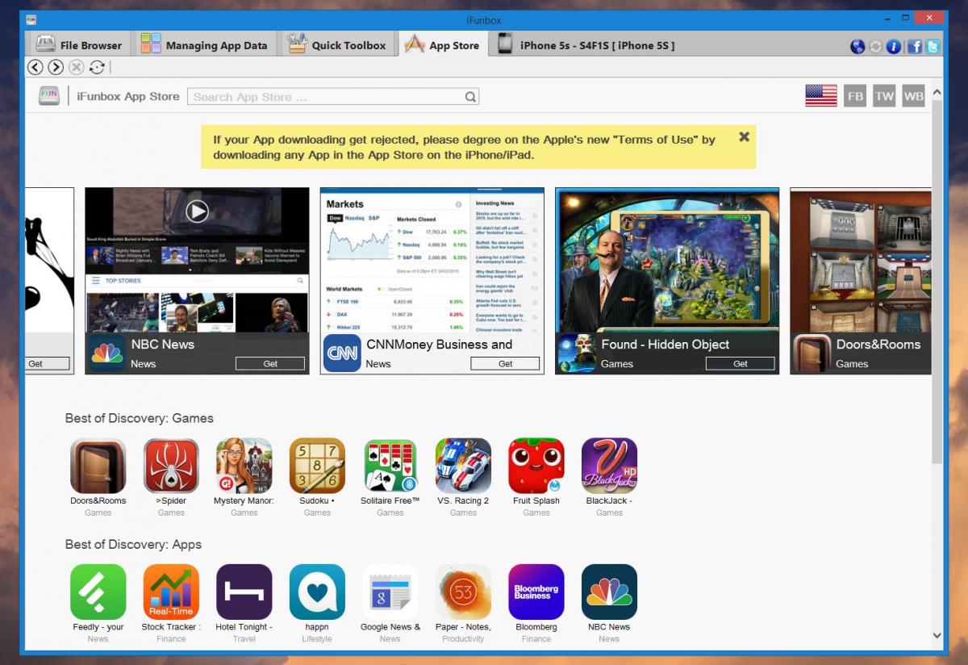Click NBC peacock icon in featured banner
Viewport: 968px width, 665px height.
[x=107, y=353]
